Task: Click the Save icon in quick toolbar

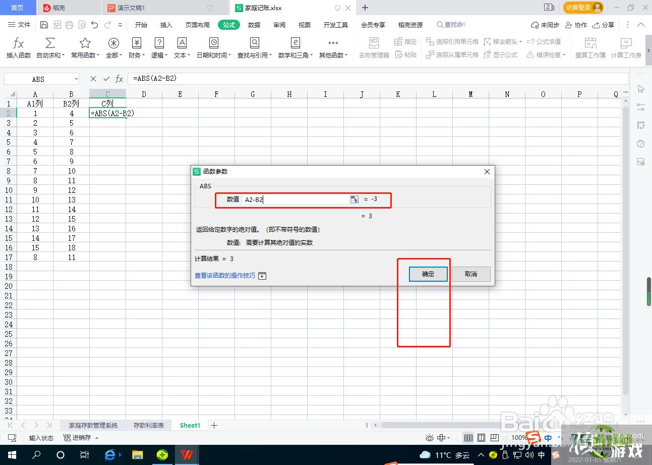Action: [44, 25]
